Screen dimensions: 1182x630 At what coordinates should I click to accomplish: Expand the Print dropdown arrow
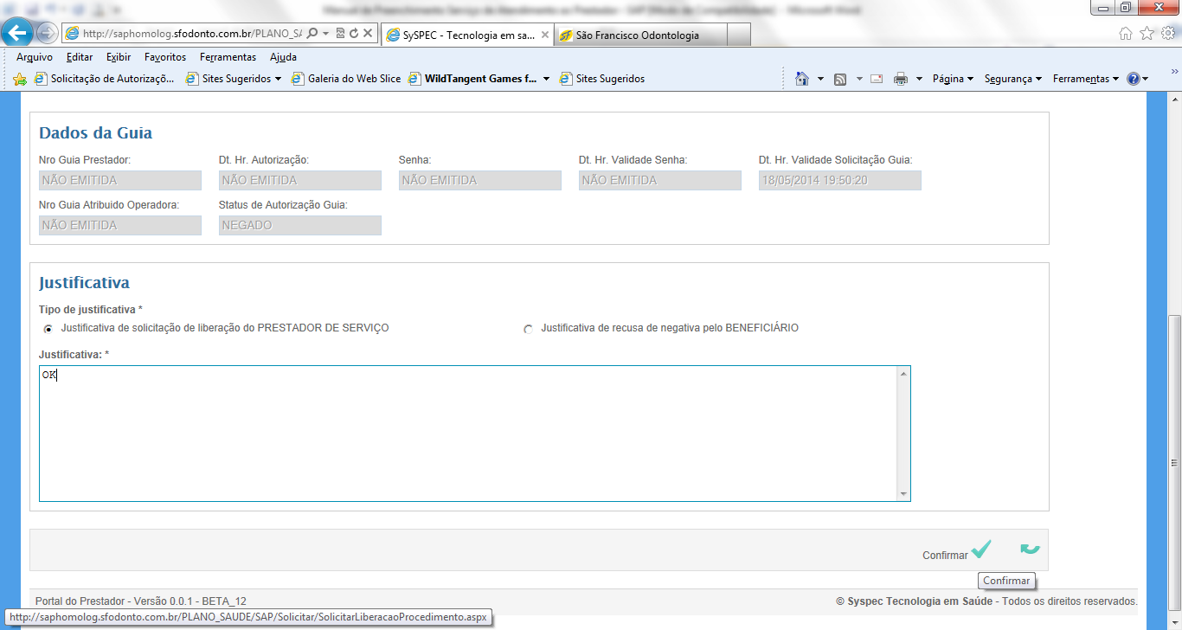pyautogui.click(x=919, y=79)
